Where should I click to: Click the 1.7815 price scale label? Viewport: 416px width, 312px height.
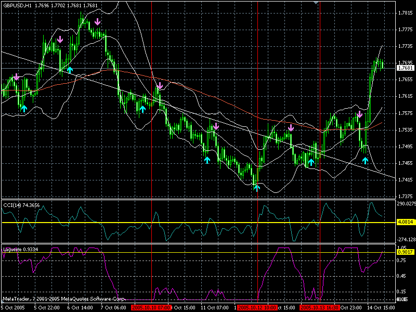406,14
